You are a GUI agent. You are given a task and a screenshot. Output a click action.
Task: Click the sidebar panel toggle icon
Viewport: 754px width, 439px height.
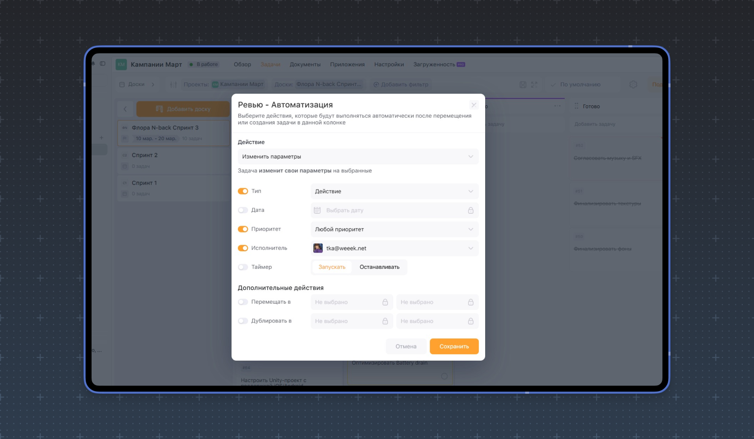(103, 64)
